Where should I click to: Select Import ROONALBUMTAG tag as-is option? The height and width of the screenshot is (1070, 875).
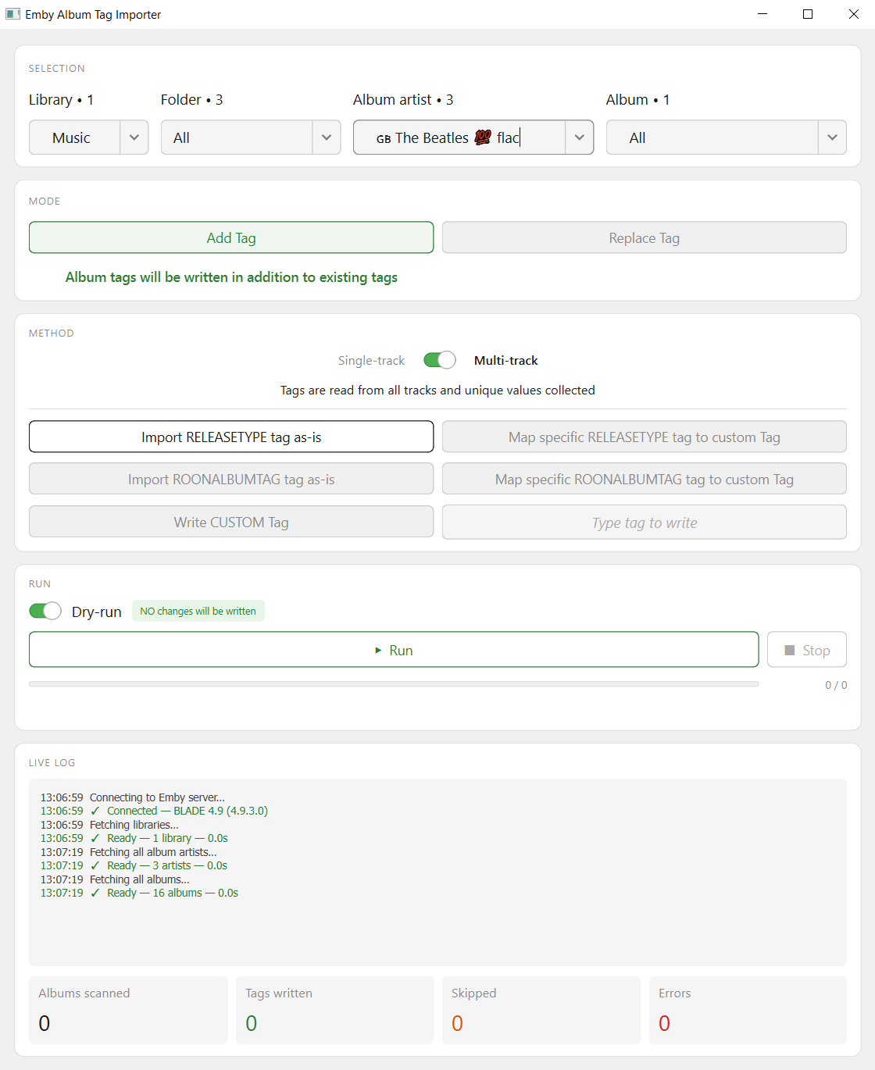point(231,479)
